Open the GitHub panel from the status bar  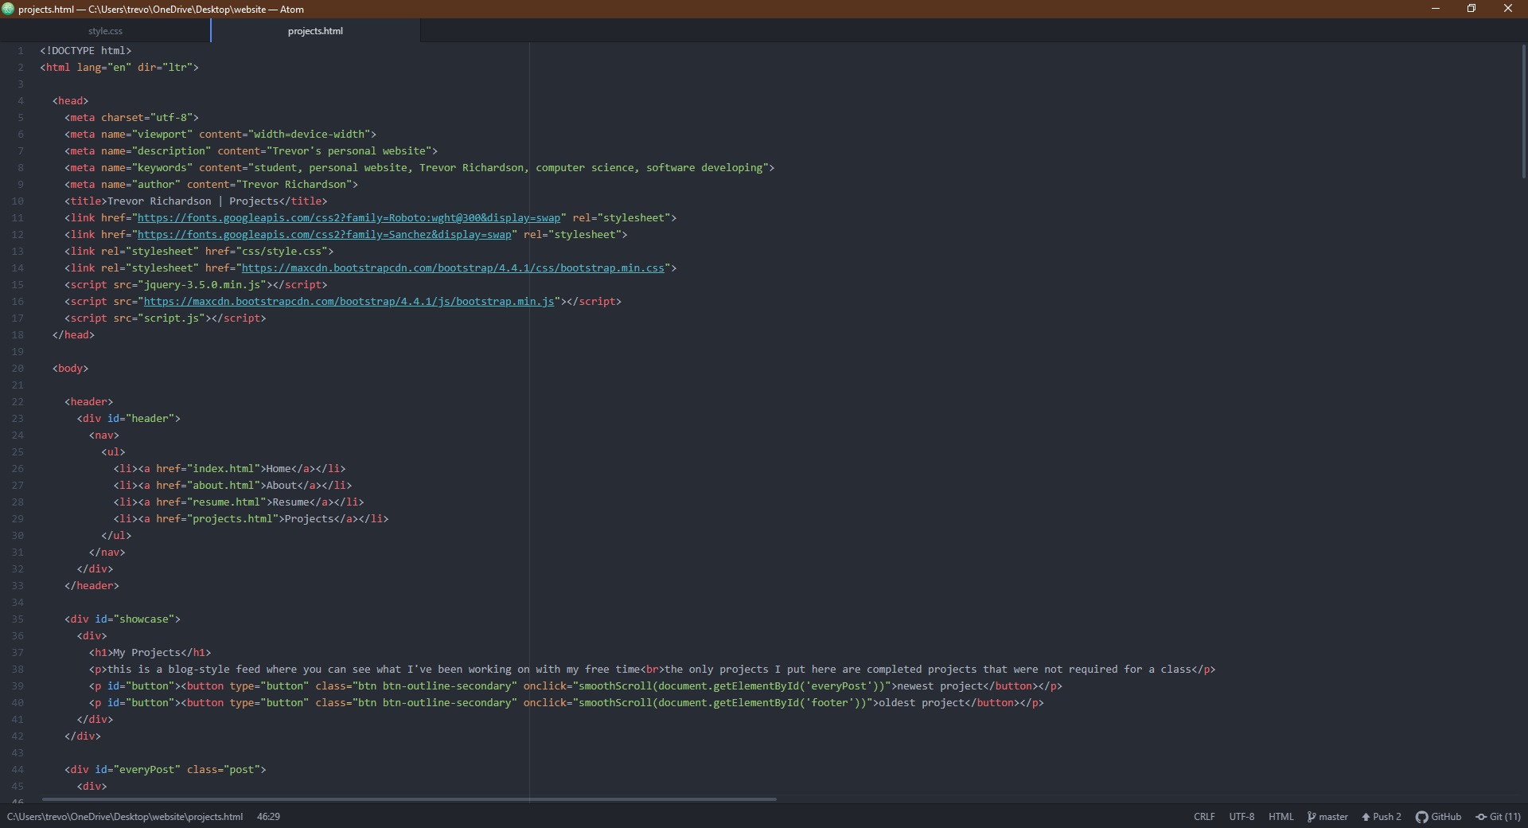click(x=1439, y=817)
